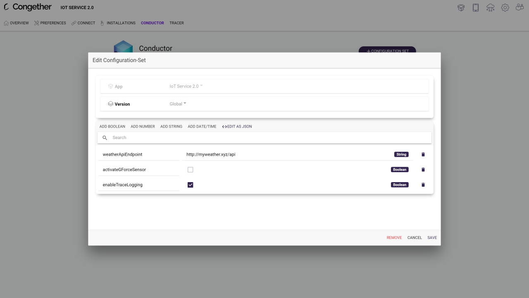Click Add String

pos(172,127)
